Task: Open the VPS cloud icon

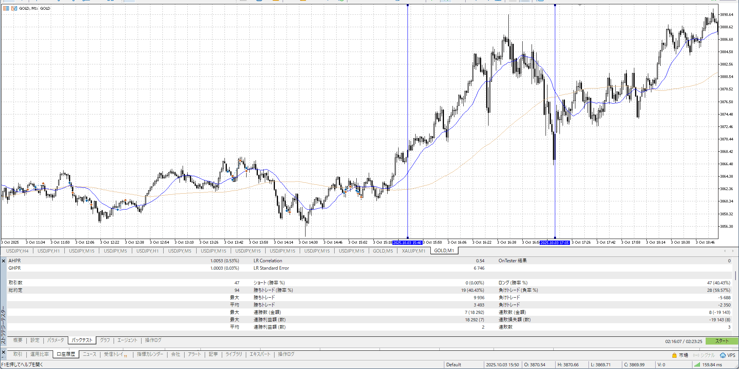Action: 723,355
